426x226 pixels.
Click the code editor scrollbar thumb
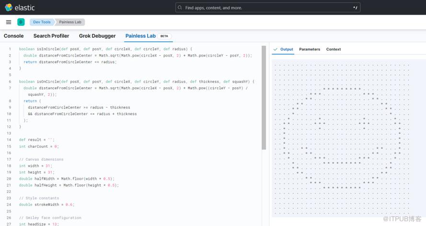pos(264,97)
